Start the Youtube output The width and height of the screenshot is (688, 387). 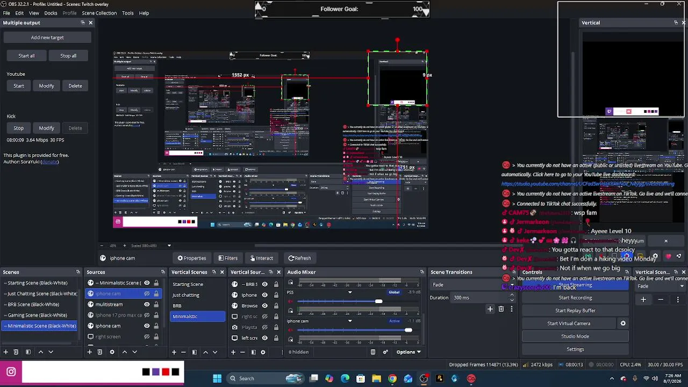(19, 86)
